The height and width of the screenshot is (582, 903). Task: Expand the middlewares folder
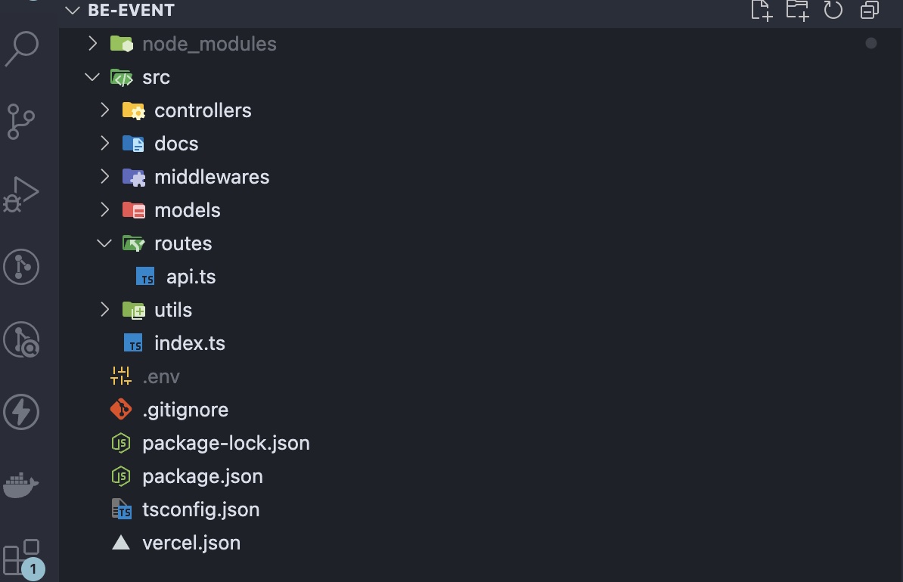click(x=105, y=176)
